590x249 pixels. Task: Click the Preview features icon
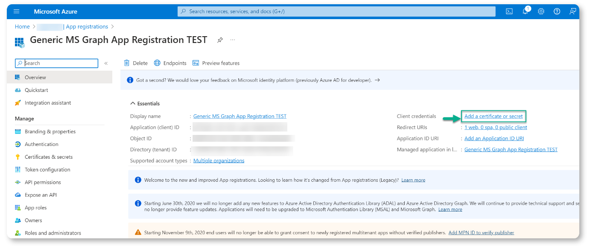[x=196, y=63]
